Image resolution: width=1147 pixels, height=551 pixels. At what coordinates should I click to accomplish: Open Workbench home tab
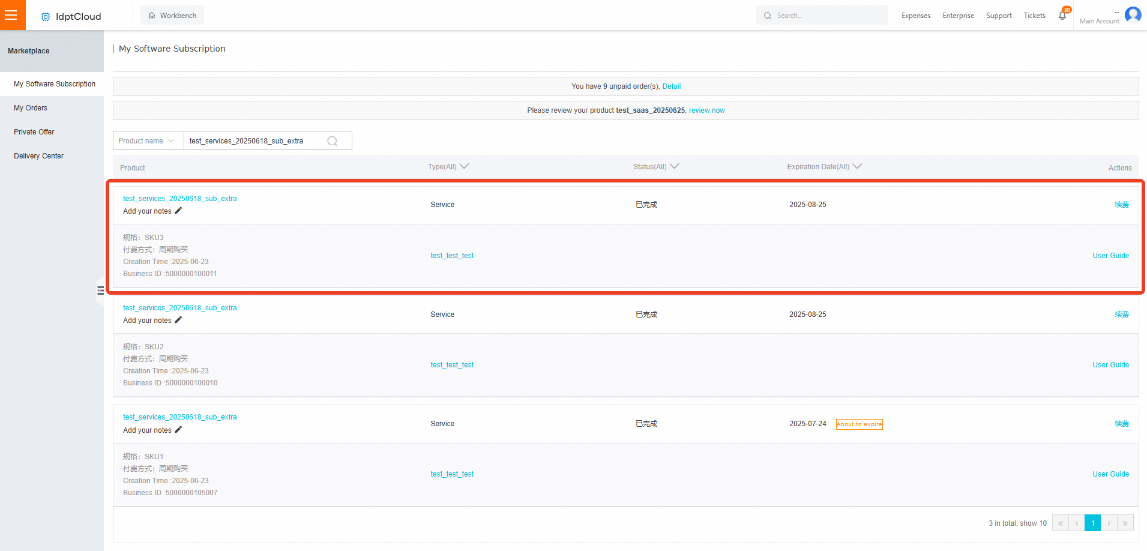click(172, 16)
